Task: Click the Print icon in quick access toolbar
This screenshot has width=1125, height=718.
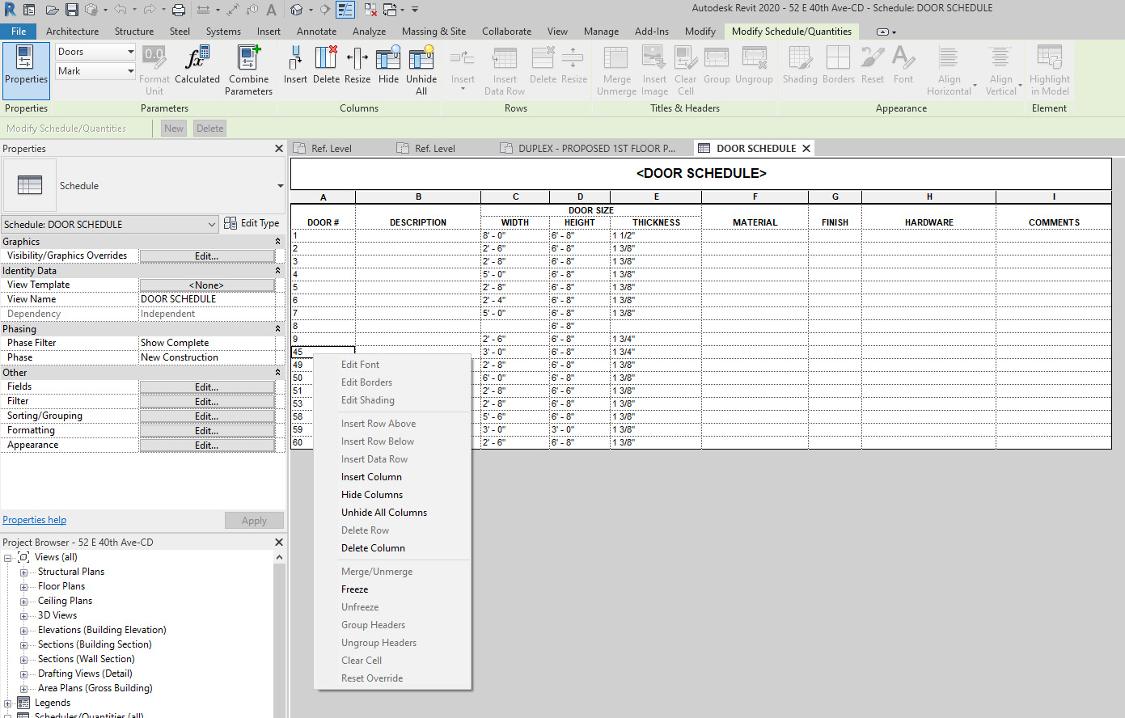Action: [179, 10]
